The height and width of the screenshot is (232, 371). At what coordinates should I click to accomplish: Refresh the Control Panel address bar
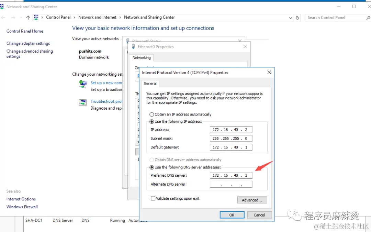297,18
